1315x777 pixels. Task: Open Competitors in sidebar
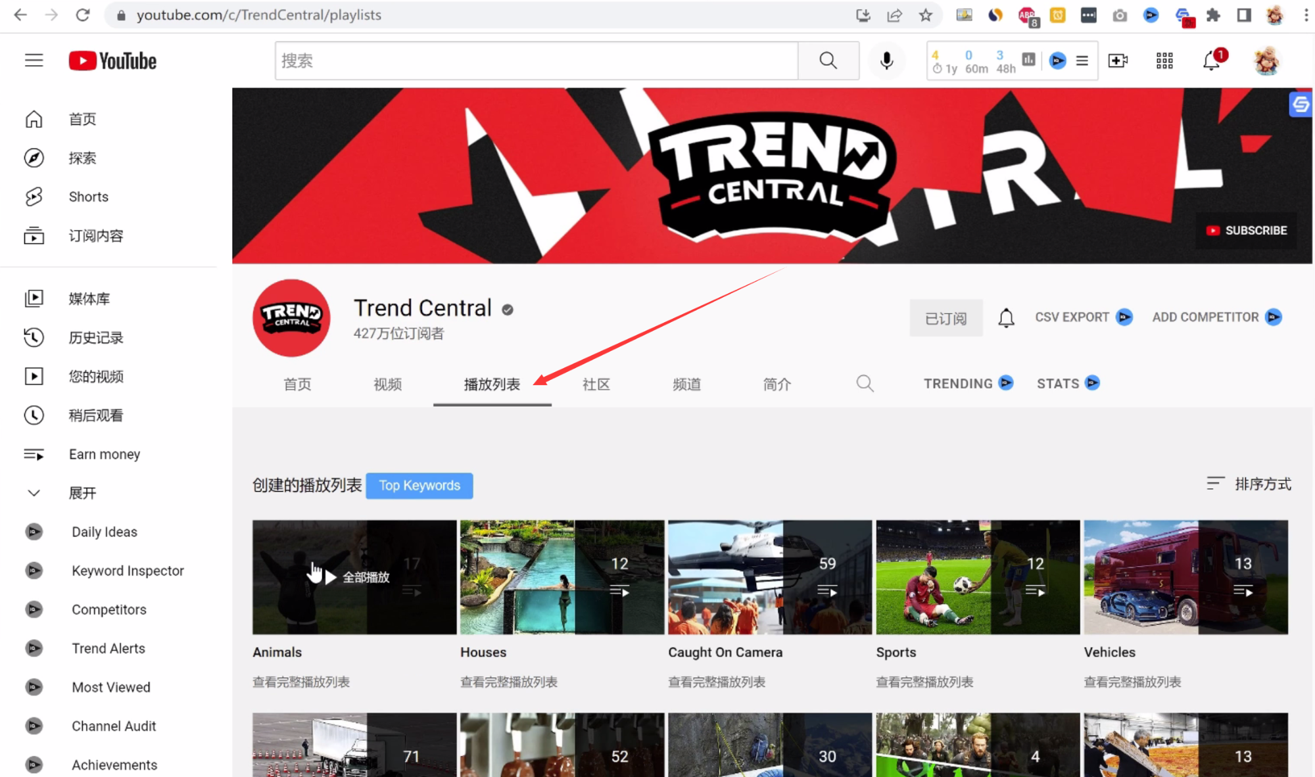pos(108,609)
